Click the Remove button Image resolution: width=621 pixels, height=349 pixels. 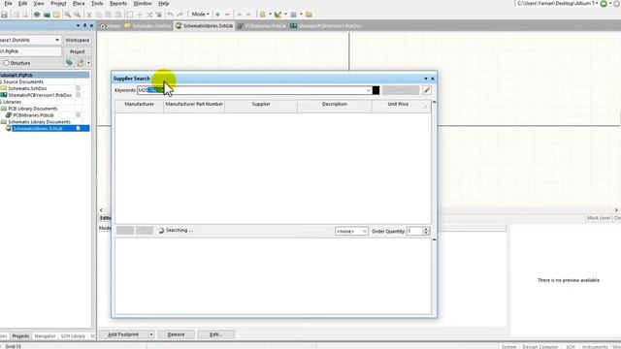click(x=177, y=334)
